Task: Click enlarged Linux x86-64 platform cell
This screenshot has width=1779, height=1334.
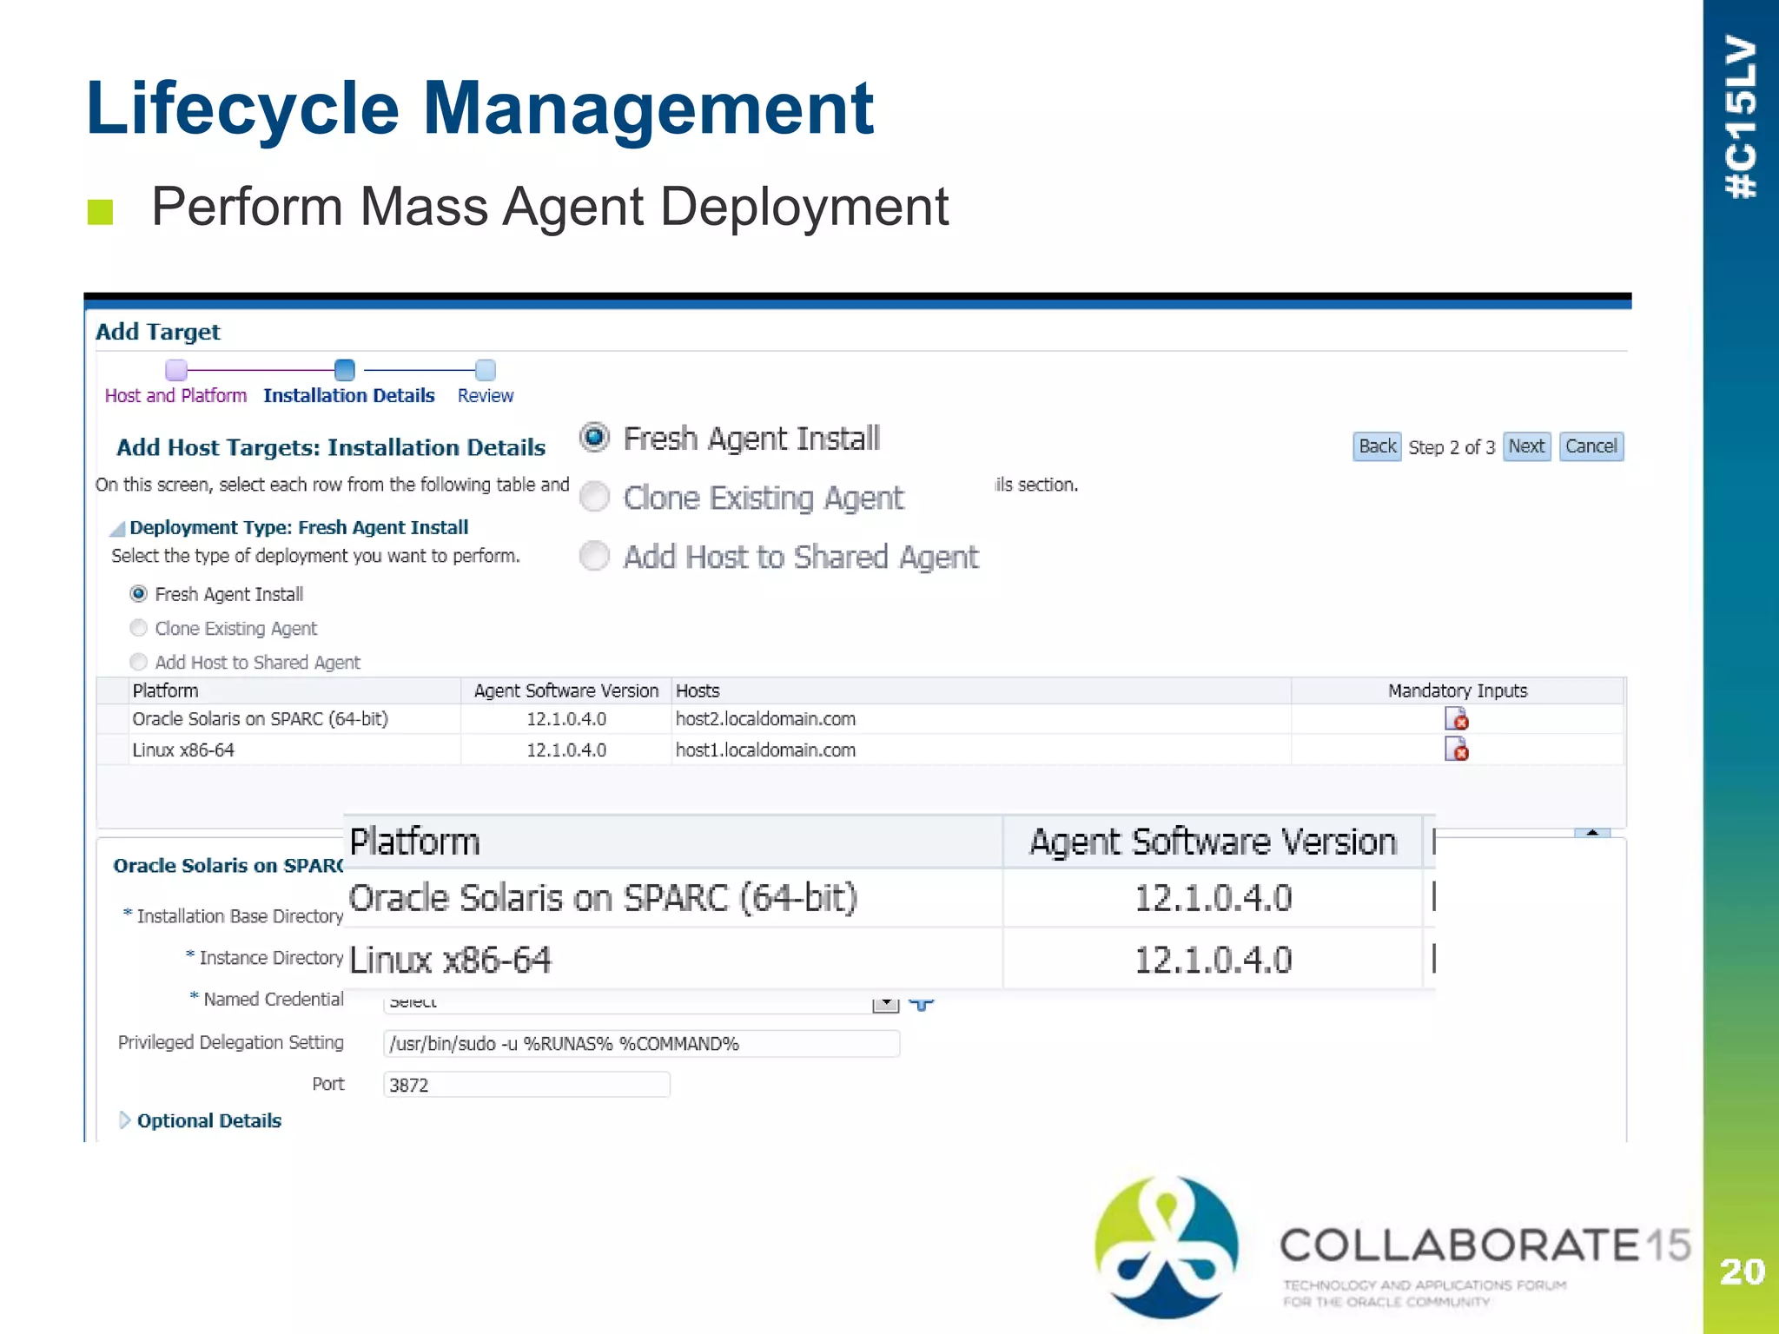Action: click(x=674, y=960)
